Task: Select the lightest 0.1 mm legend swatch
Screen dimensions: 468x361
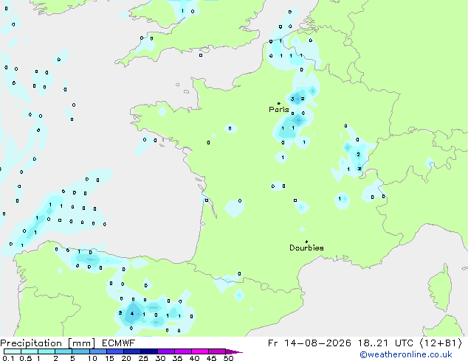Action: (13, 351)
